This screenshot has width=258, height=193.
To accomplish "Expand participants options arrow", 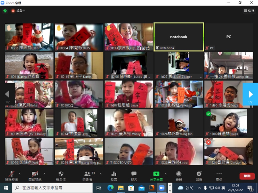I will pos(101,174).
